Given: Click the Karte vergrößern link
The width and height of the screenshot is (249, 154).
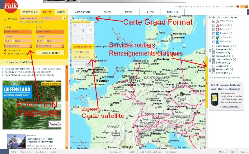Looking at the screenshot, I should point(85,18).
